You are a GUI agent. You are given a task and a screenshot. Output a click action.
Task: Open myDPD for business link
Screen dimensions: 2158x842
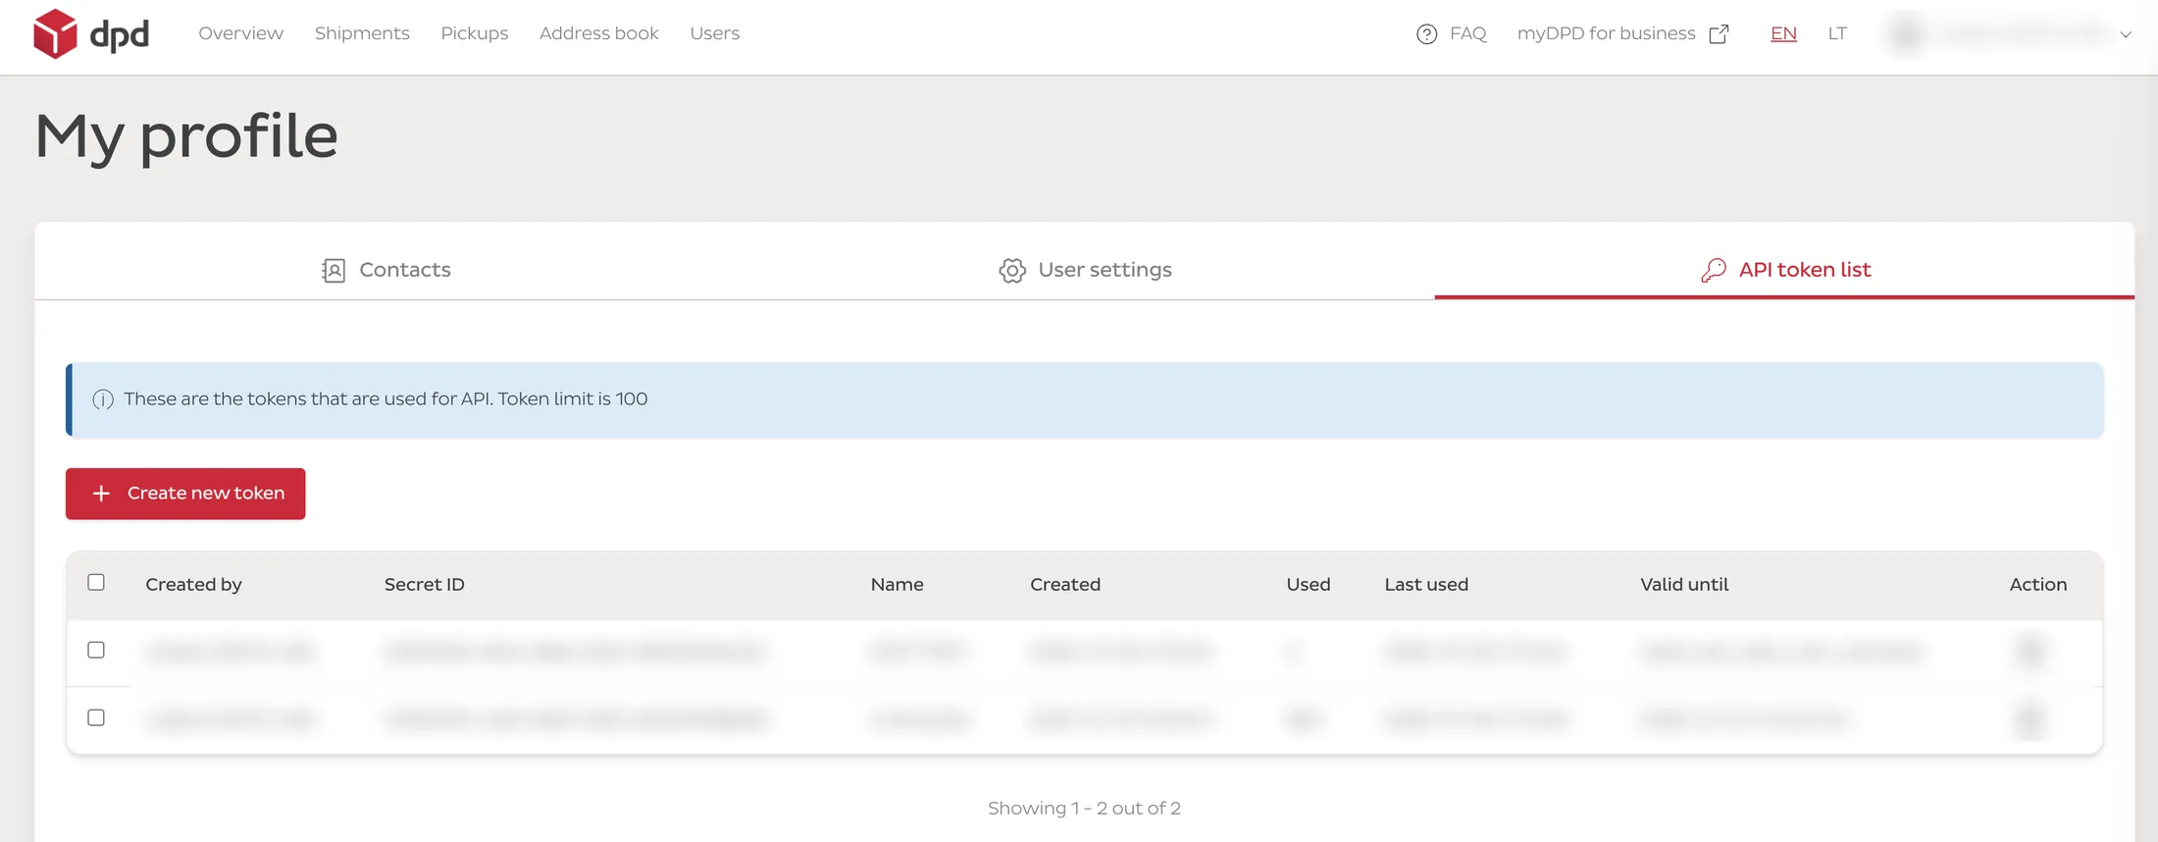[x=1606, y=33]
